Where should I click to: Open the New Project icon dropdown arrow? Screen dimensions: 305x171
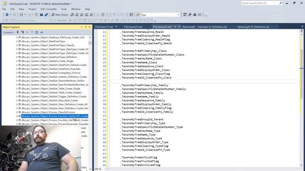click(25, 15)
